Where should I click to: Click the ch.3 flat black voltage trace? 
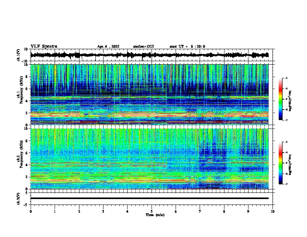pyautogui.click(x=149, y=198)
